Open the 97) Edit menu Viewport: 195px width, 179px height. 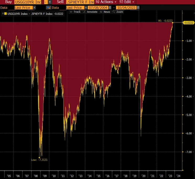127,2
